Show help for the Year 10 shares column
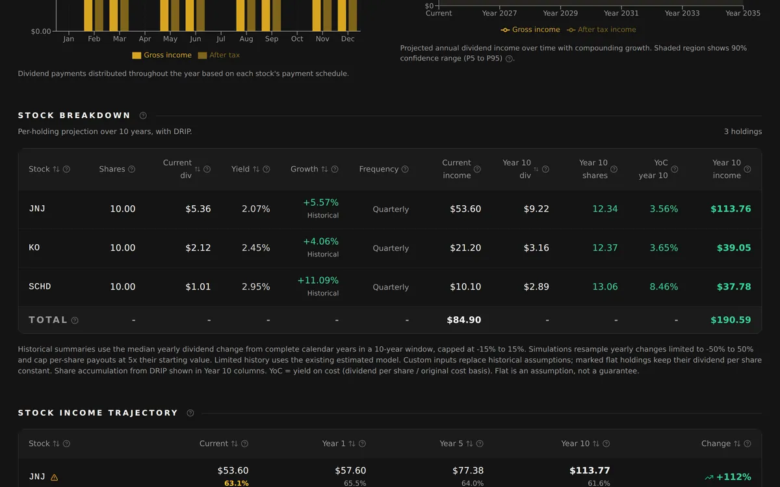 614,169
